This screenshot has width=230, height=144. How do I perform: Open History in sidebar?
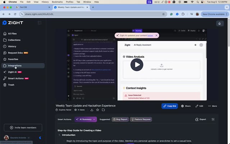click(x=10, y=46)
